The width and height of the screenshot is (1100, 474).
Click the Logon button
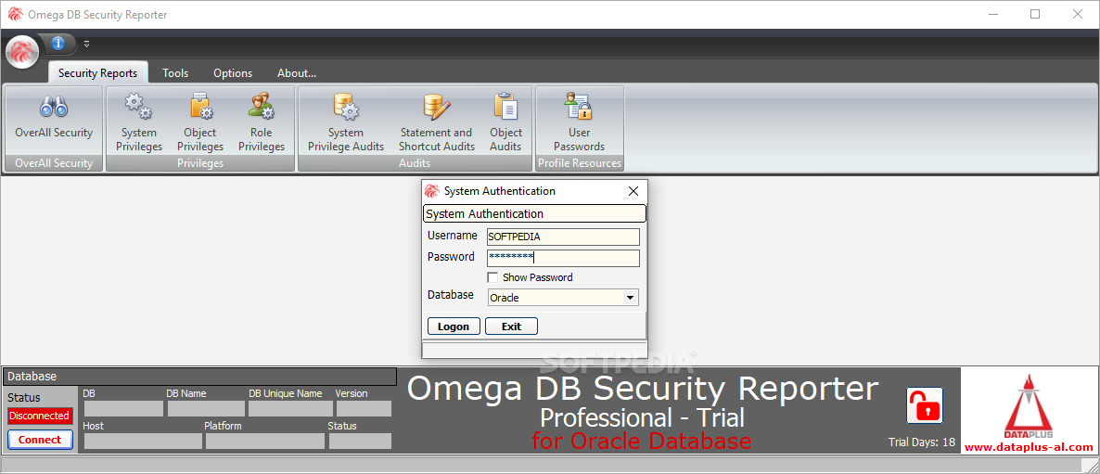[454, 327]
